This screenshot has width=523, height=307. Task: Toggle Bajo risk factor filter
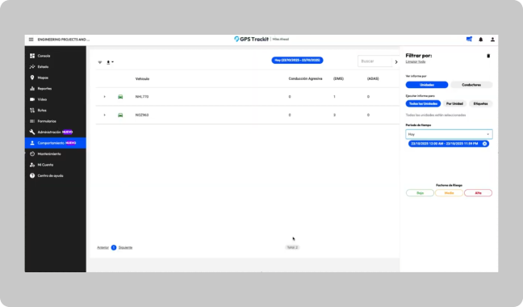point(420,193)
